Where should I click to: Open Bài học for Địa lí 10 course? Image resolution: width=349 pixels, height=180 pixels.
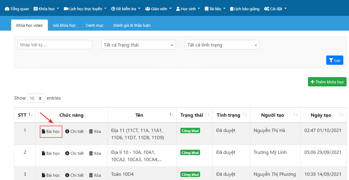point(51,153)
